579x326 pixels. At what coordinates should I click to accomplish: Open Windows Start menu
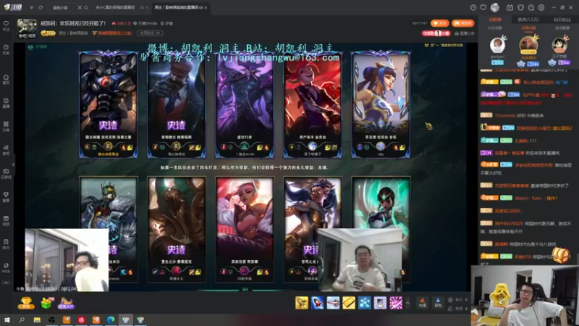click(x=7, y=319)
